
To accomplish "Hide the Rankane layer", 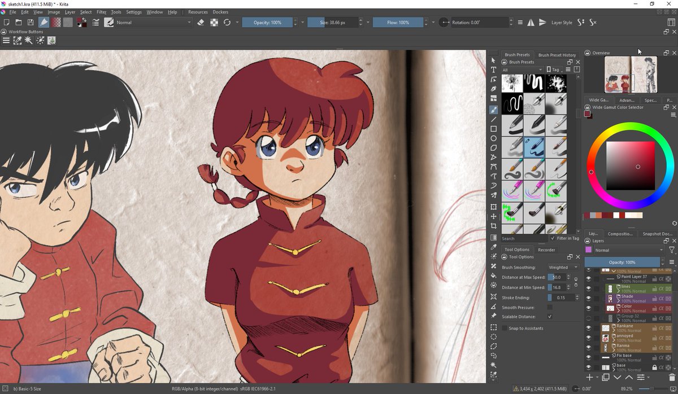I will coord(588,328).
